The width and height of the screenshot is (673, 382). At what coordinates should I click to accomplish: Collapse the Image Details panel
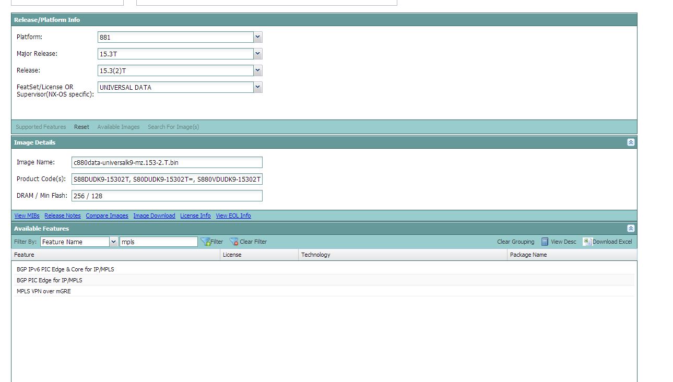tap(631, 142)
